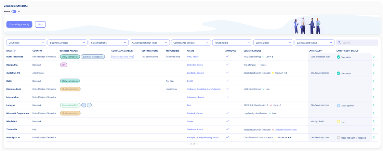Click the Business intelligence tag

click(x=93, y=57)
